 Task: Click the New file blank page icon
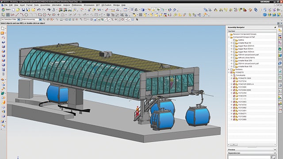[x=14, y=10]
